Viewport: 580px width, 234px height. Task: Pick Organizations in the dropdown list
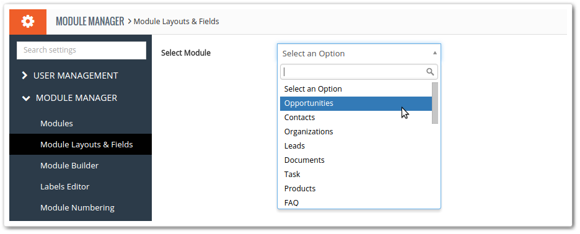(356, 132)
